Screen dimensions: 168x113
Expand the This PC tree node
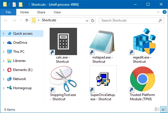pos(4,52)
